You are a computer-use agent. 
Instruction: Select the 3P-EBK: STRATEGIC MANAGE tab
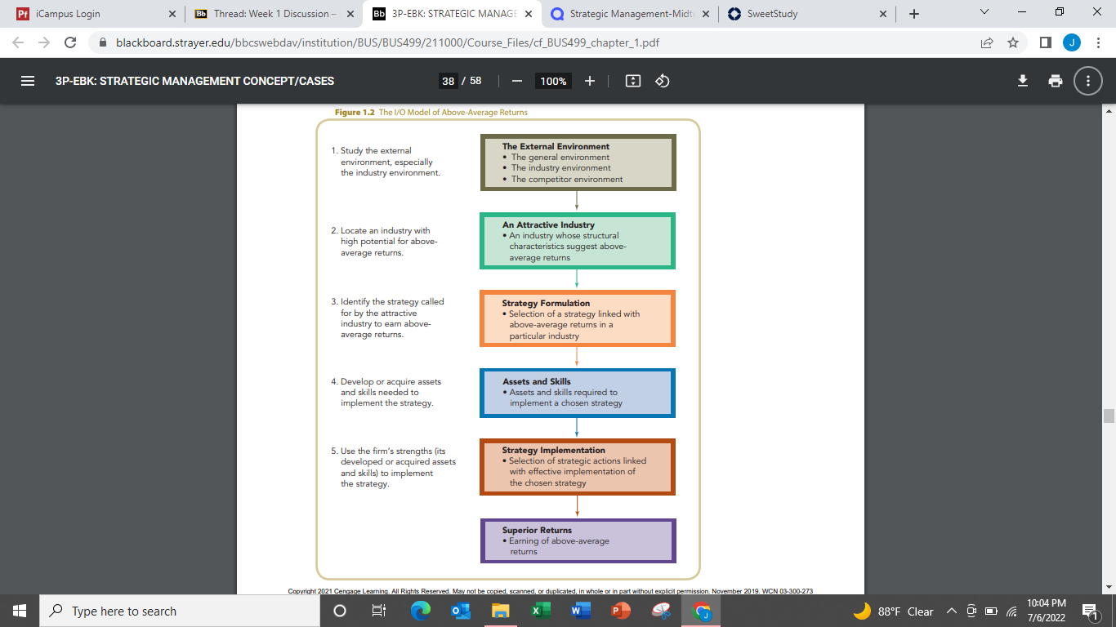[x=452, y=14]
